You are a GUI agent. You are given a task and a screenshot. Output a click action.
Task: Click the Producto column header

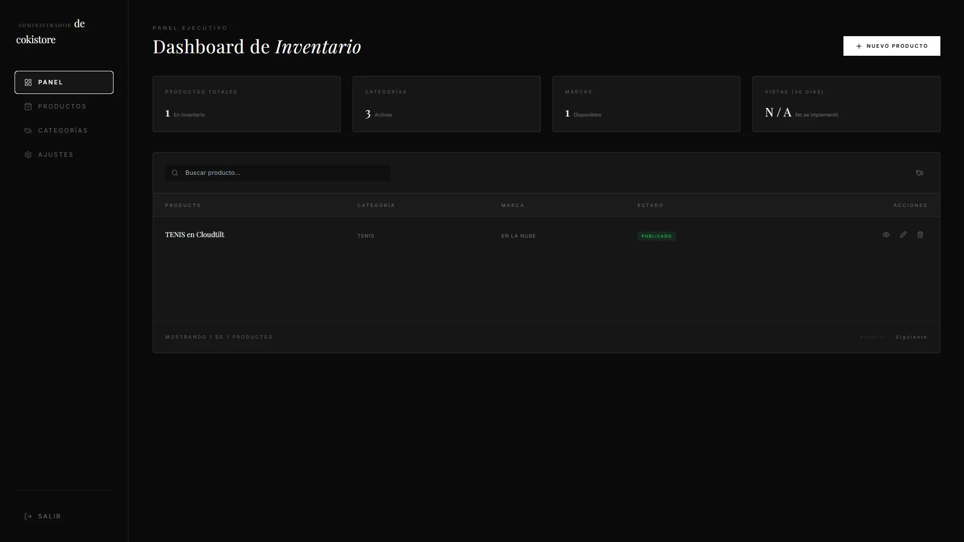183,205
